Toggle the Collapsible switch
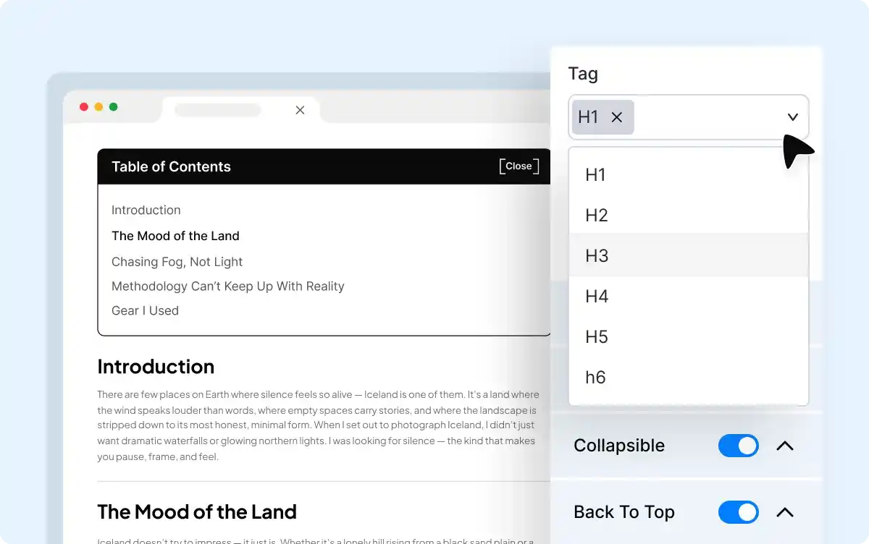This screenshot has height=544, width=869. click(x=738, y=446)
